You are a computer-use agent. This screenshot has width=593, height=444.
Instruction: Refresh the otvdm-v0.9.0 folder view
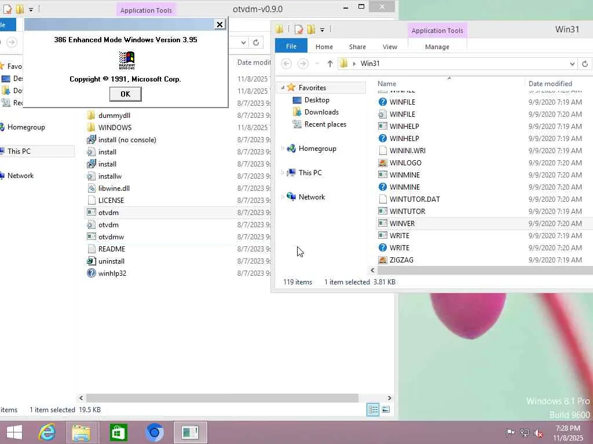pyautogui.click(x=256, y=42)
